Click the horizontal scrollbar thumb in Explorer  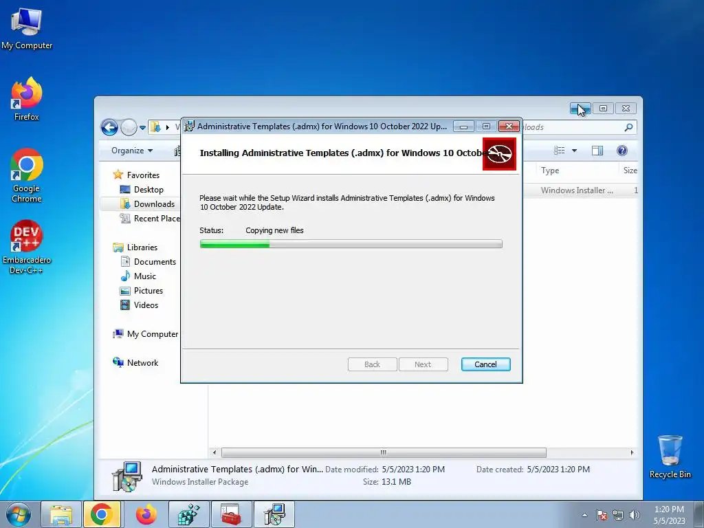pyautogui.click(x=384, y=452)
